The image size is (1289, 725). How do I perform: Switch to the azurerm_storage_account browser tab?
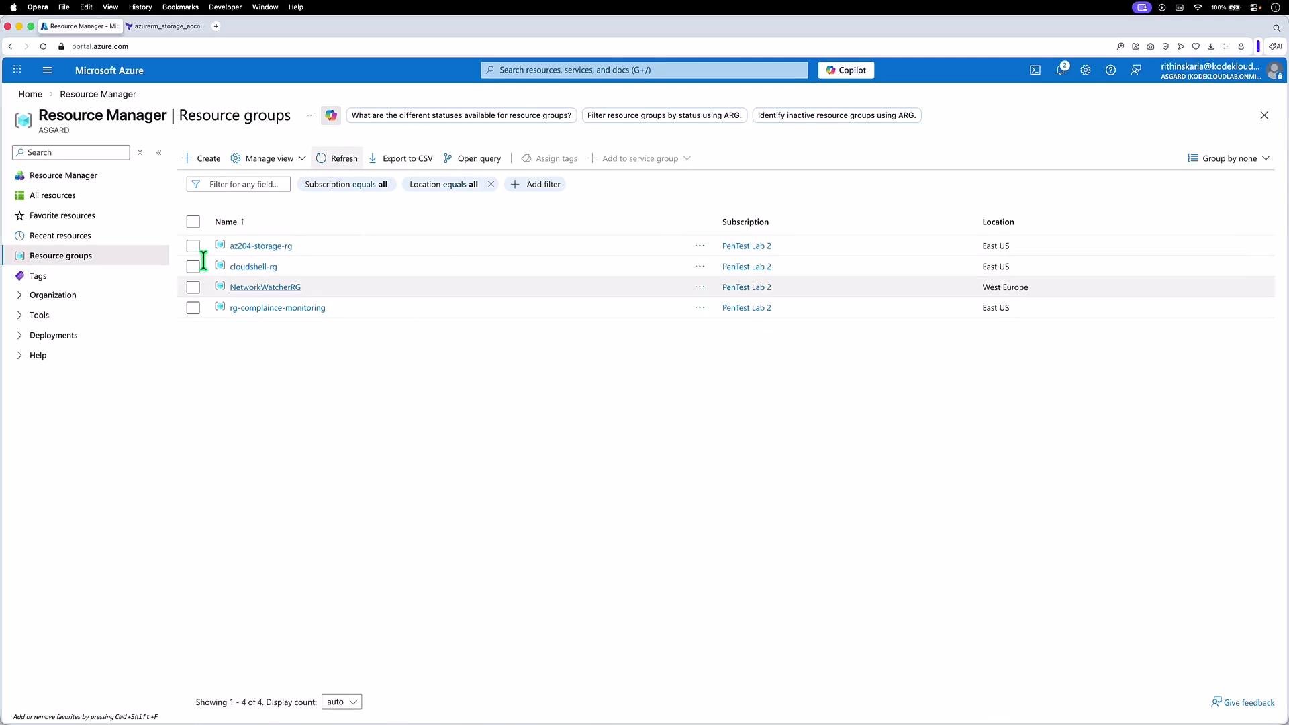[x=166, y=26]
